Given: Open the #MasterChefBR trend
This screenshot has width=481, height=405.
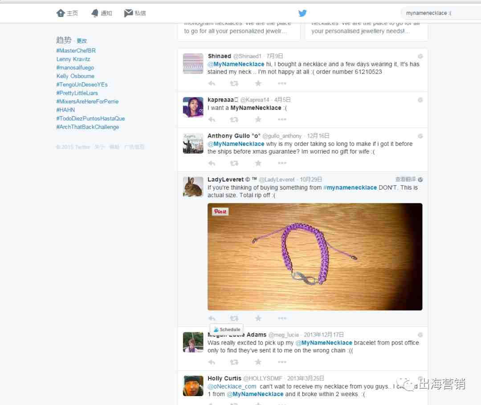Looking at the screenshot, I should coord(76,51).
